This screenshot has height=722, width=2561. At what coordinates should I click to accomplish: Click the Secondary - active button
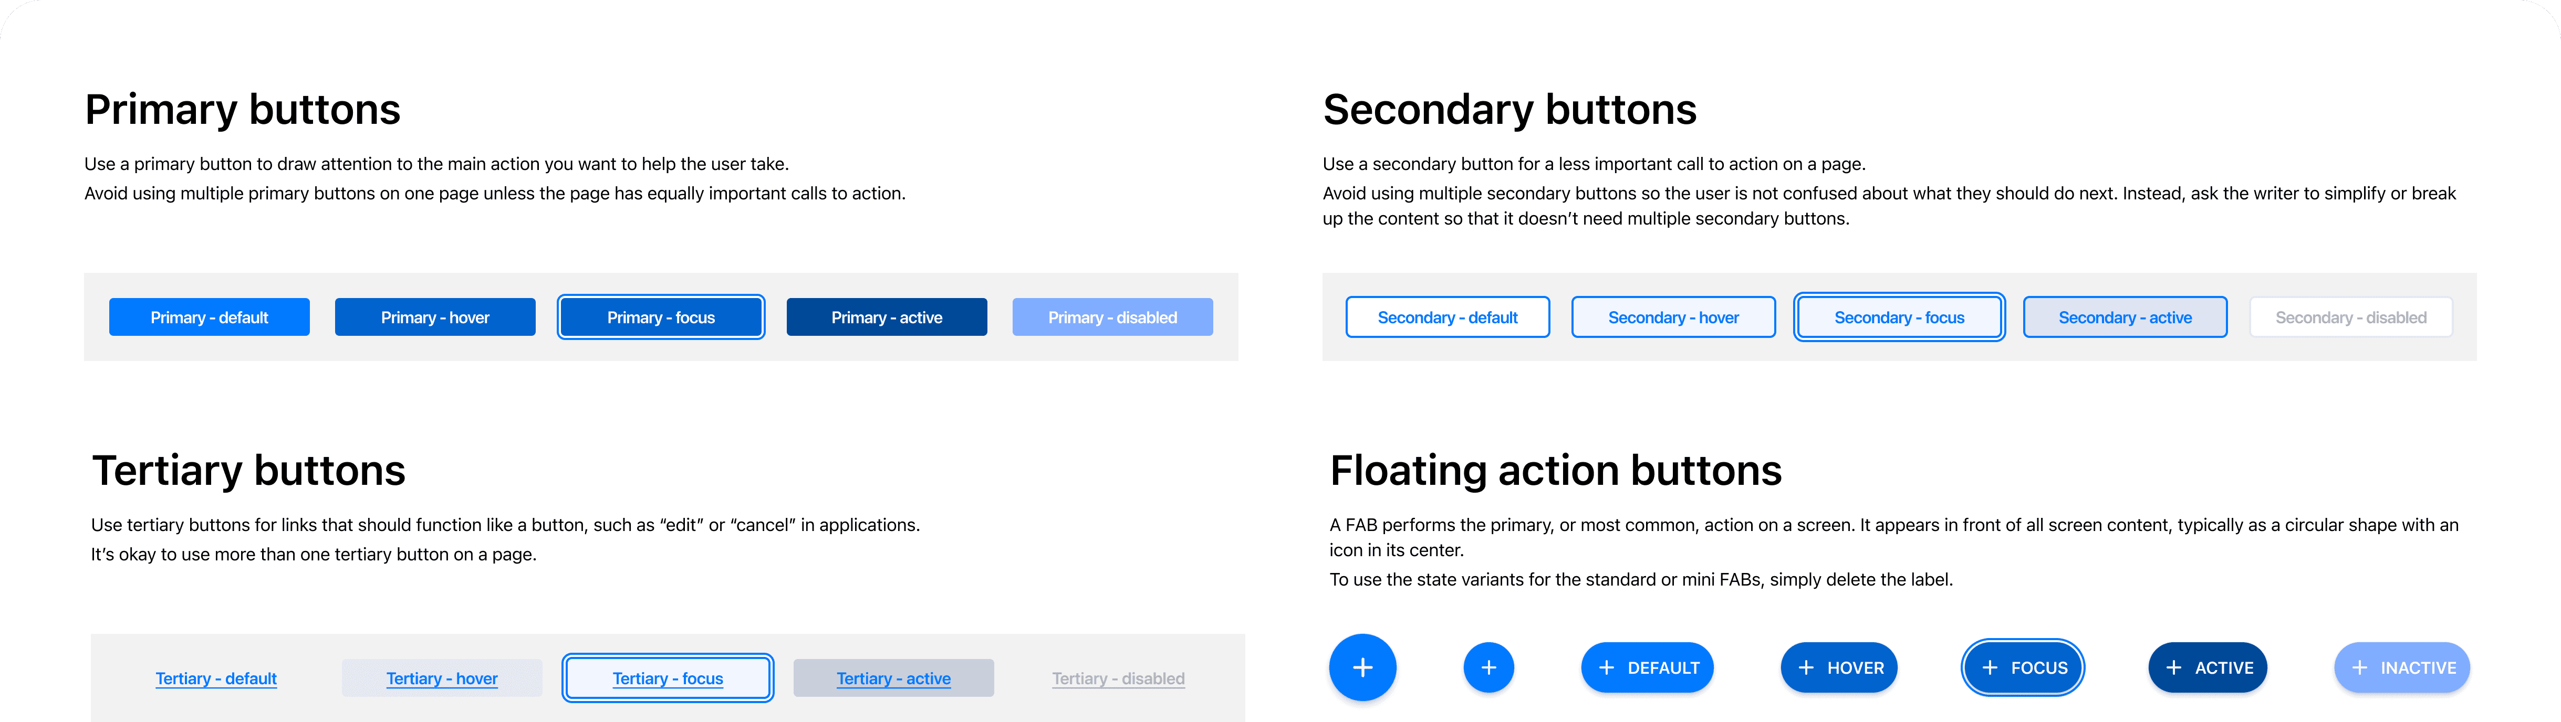[x=2126, y=317]
